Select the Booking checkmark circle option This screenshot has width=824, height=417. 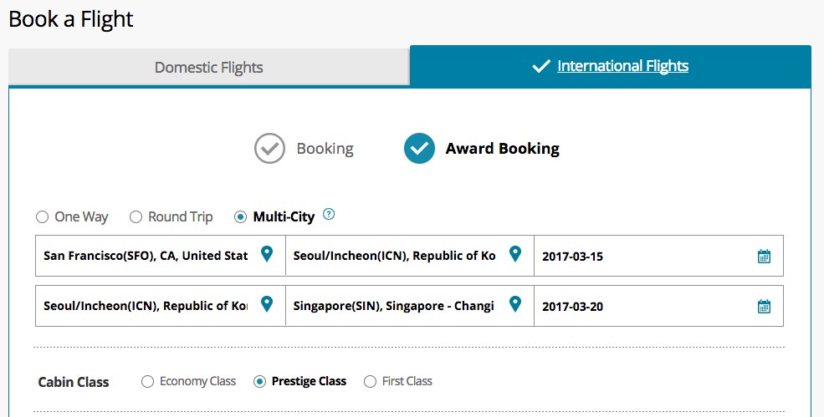(x=269, y=149)
